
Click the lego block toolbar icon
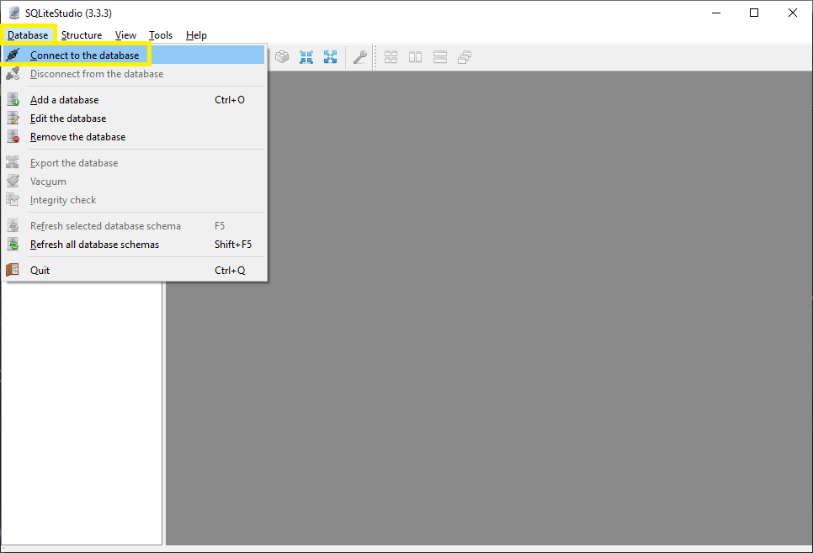282,57
